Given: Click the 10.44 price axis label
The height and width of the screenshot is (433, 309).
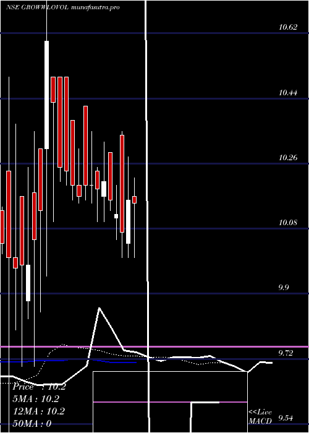Looking at the screenshot, I should (x=288, y=93).
